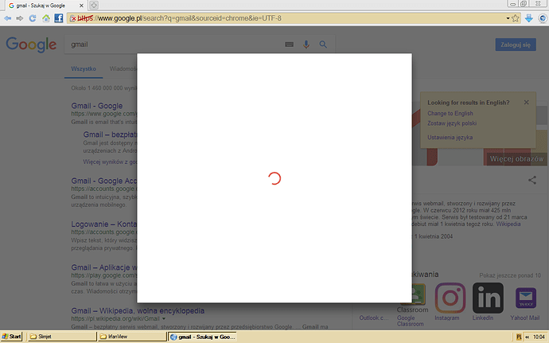Reload the page with the refresh icon
The image size is (549, 343).
point(33,18)
